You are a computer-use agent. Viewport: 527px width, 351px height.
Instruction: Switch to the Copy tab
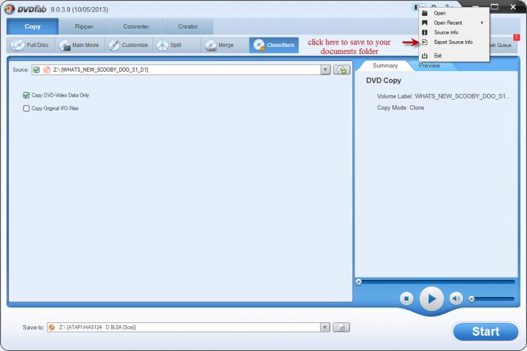point(32,27)
